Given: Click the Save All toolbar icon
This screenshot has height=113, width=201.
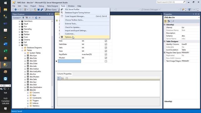Looking at the screenshot, I should pos(42,10).
